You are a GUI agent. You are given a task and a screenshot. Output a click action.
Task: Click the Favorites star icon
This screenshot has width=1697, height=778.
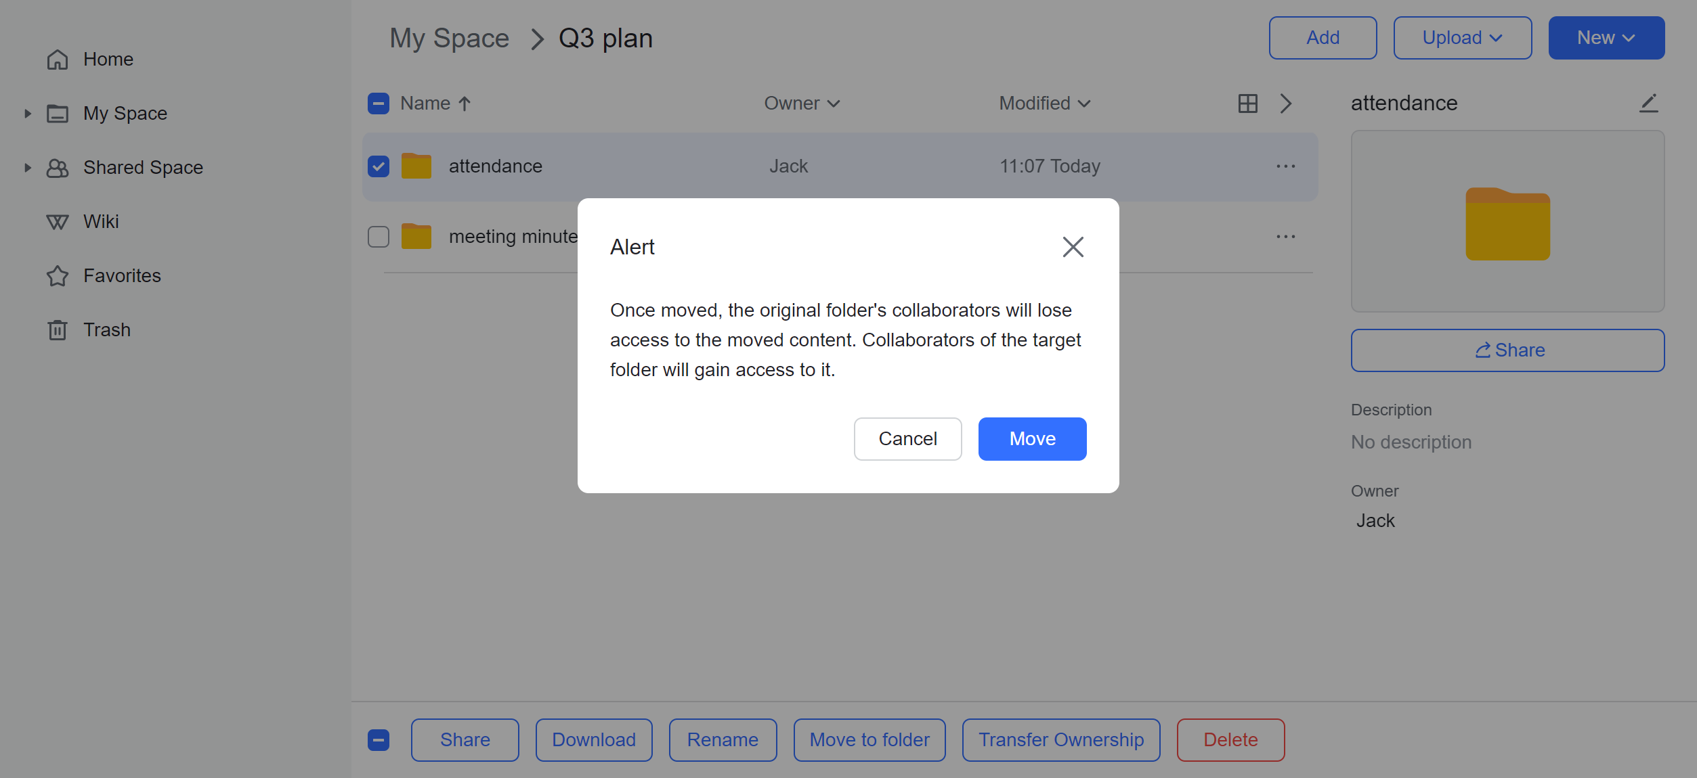click(58, 276)
